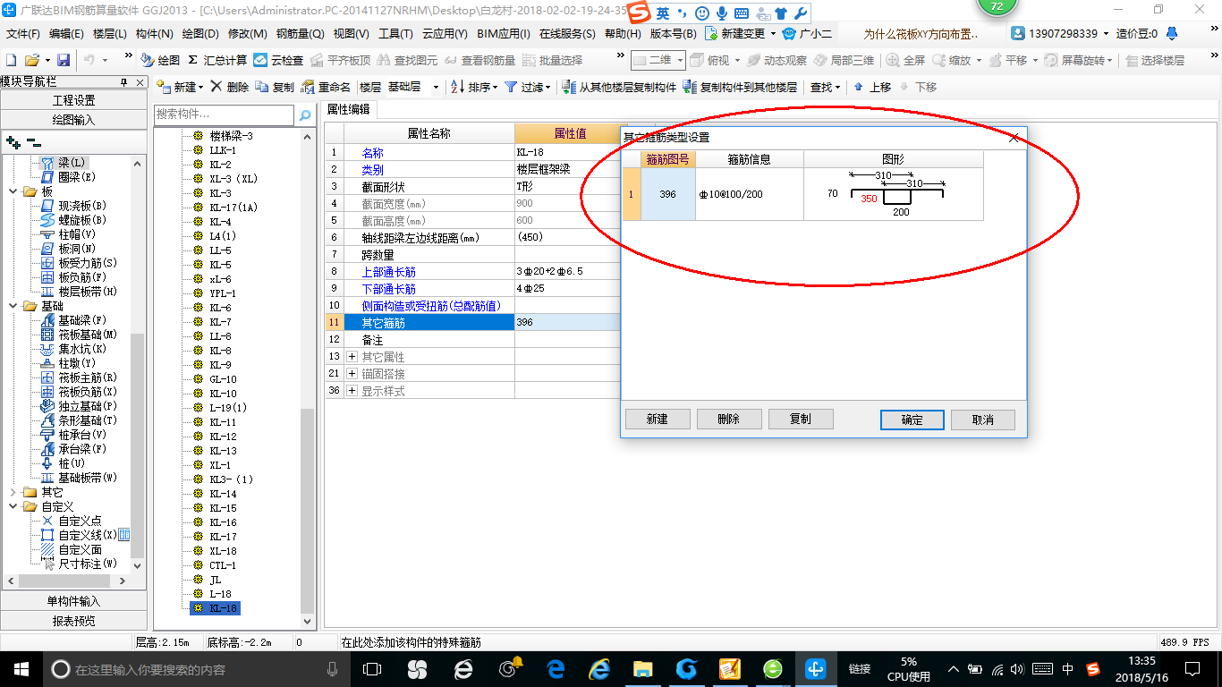
Task: Click the search magnifier icon beside component search
Action: (305, 114)
